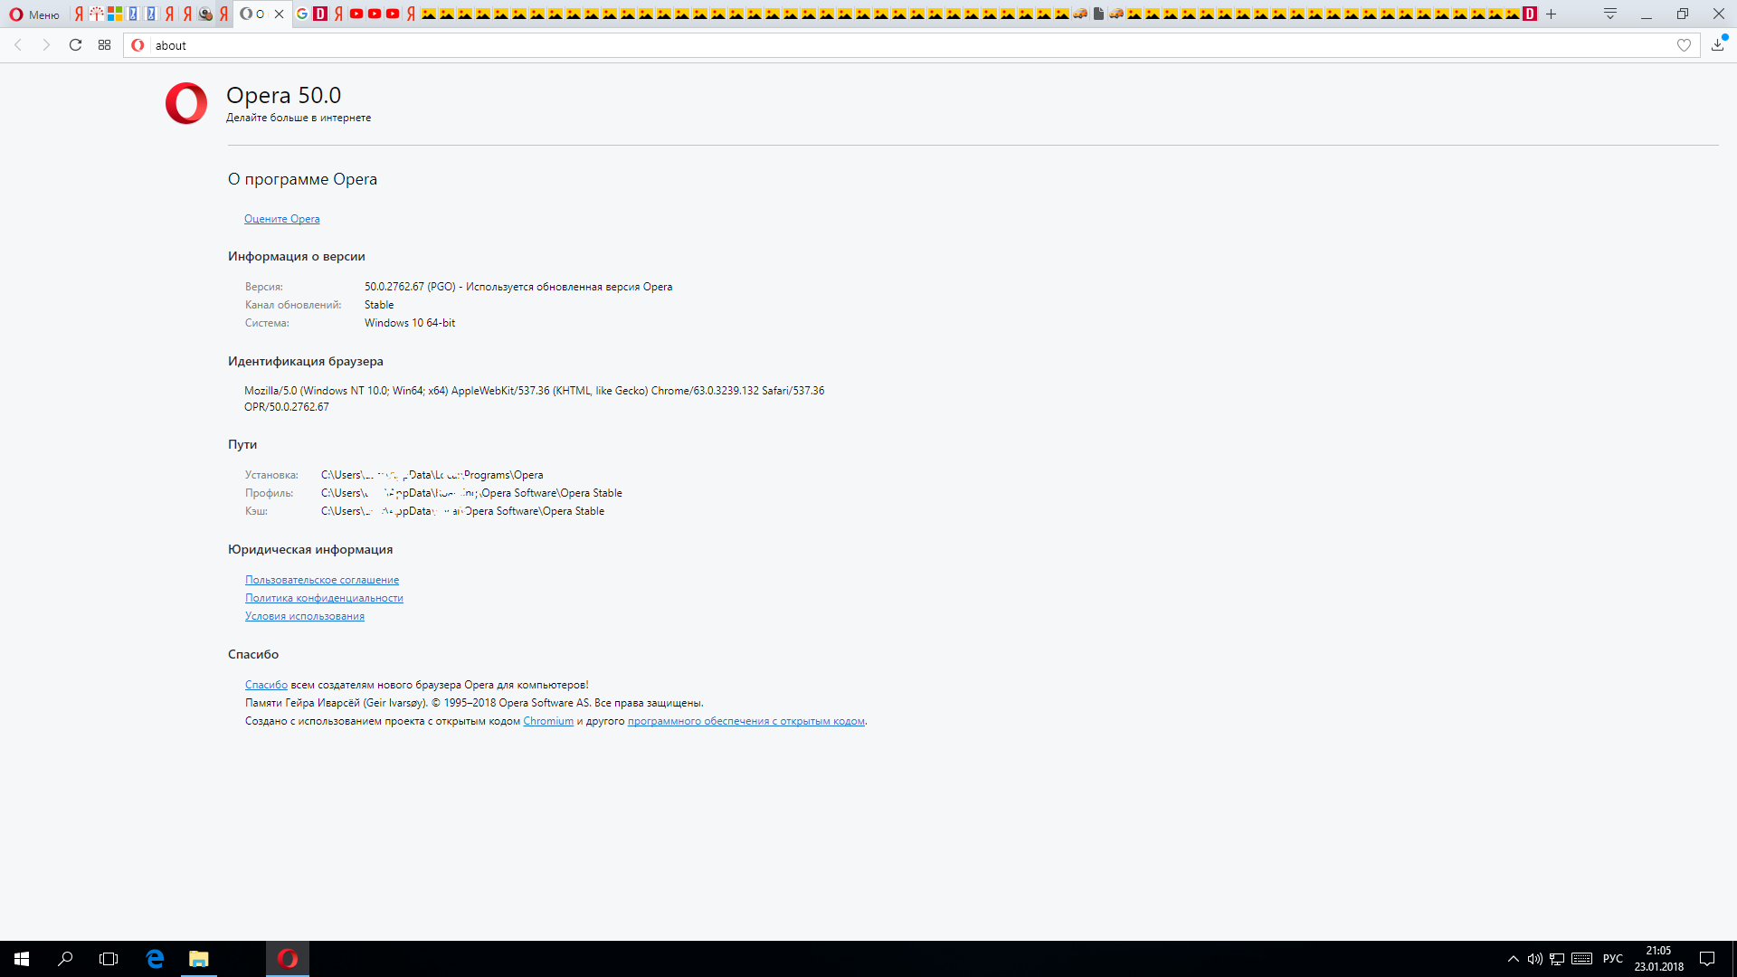Show hidden system tray icons

click(1513, 959)
